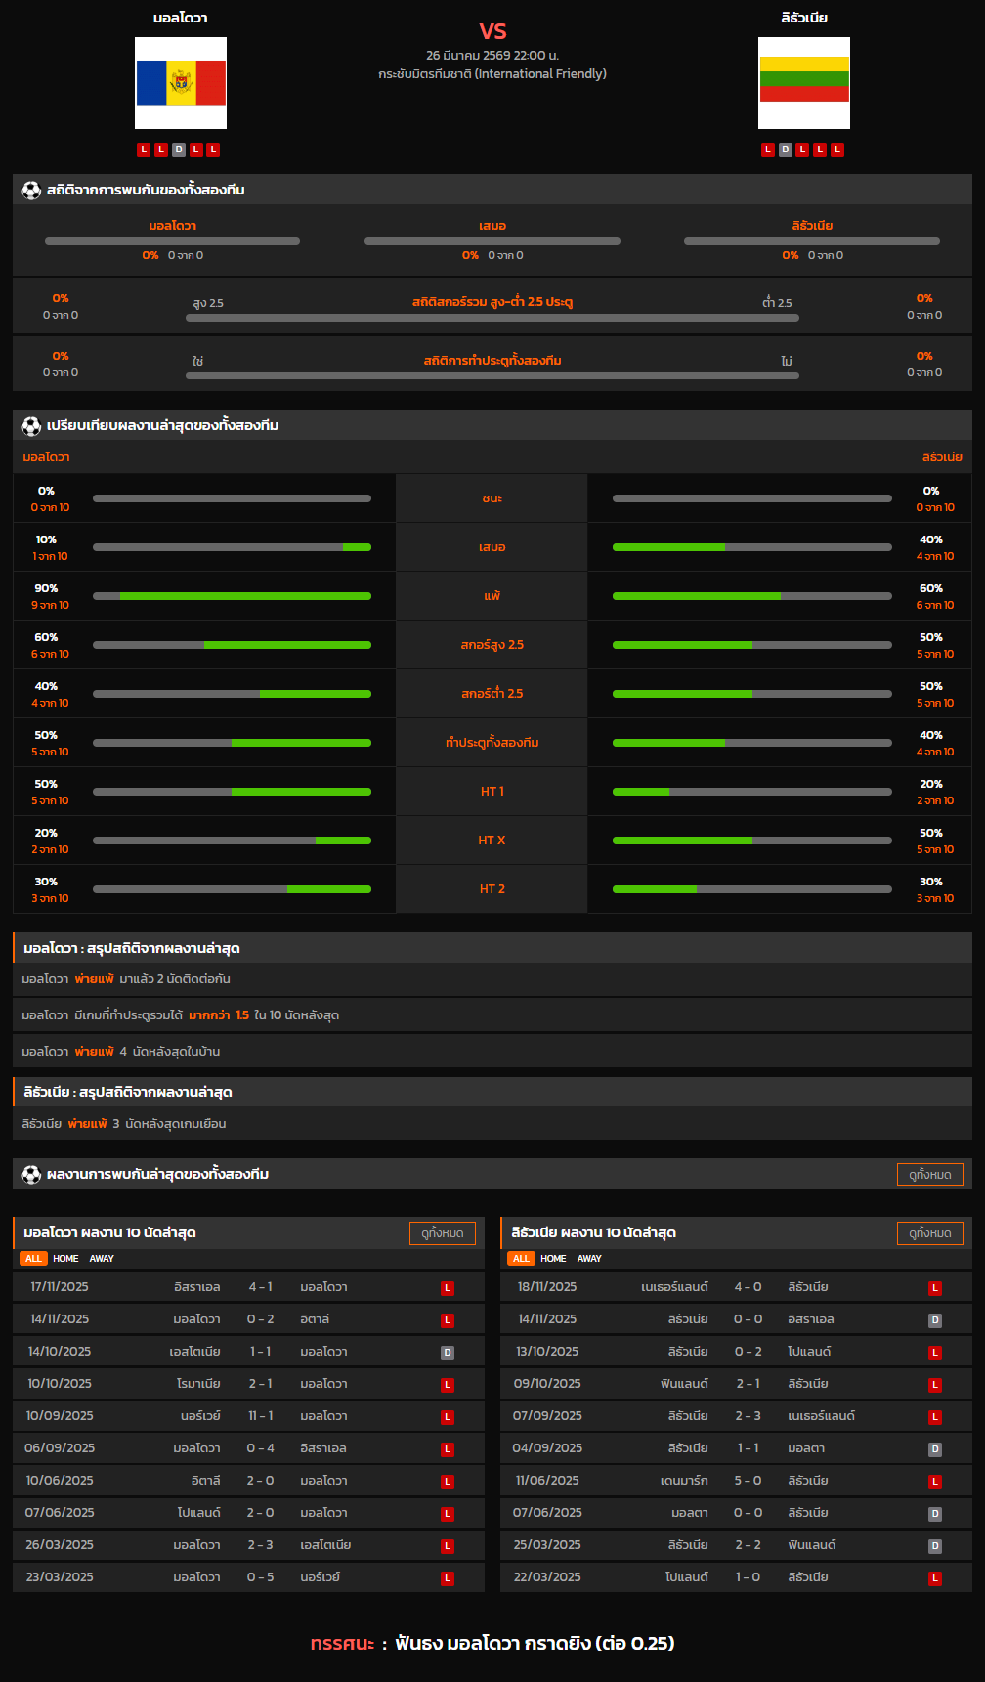Click the Norway 11-1 Moldova match row
The image size is (985, 1682).
(x=248, y=1416)
